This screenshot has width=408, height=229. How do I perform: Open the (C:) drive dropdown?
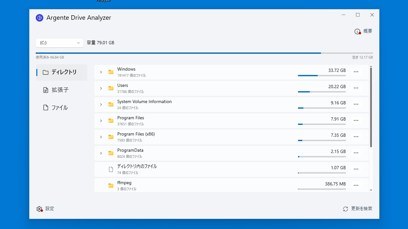60,43
